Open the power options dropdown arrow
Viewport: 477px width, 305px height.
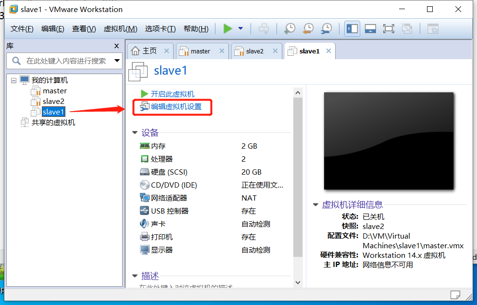coord(240,28)
